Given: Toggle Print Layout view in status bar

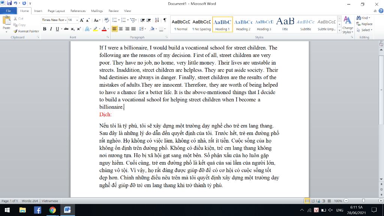Looking at the screenshot, I should 307,201.
